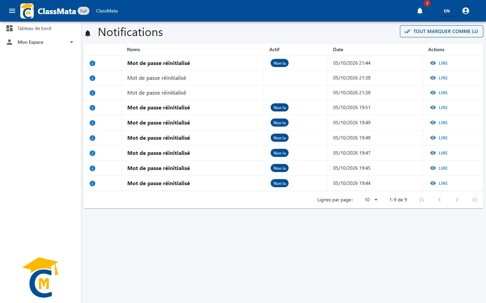The image size is (486, 303).
Task: Click LIRE for the 19:51 notification
Action: pyautogui.click(x=439, y=108)
